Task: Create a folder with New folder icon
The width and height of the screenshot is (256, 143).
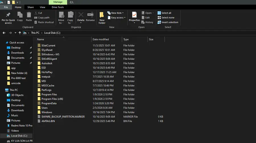Action: (102, 15)
